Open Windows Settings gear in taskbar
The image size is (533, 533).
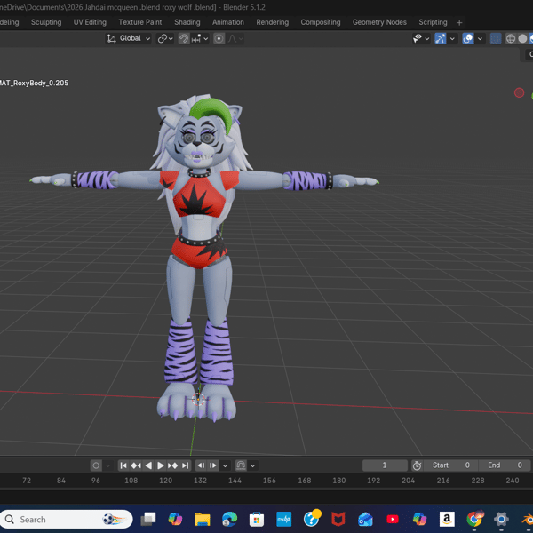(501, 519)
